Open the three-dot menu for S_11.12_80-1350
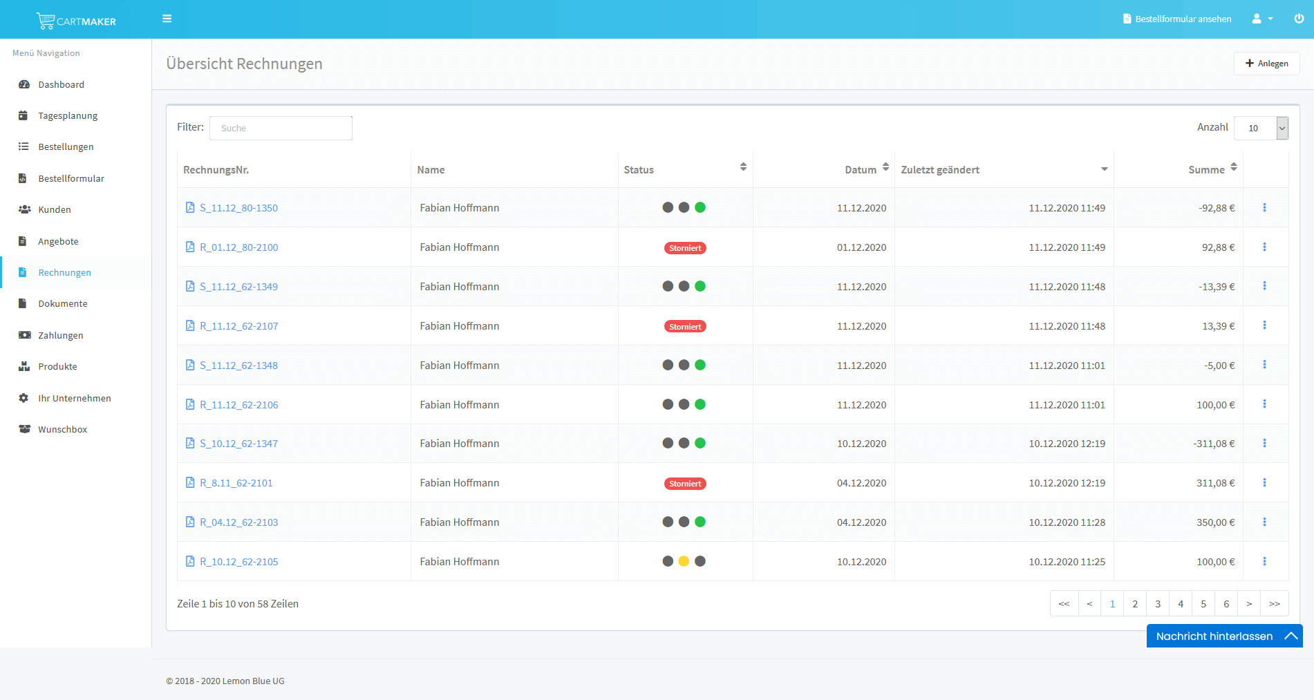 click(x=1264, y=207)
